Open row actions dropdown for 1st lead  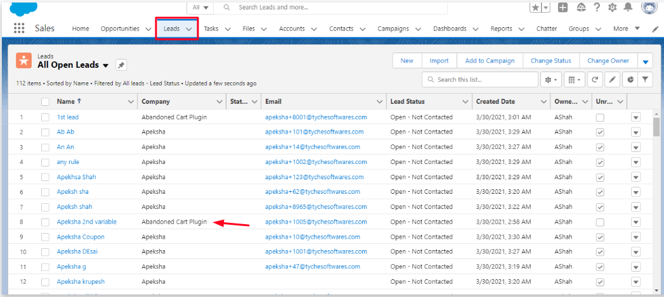point(635,118)
